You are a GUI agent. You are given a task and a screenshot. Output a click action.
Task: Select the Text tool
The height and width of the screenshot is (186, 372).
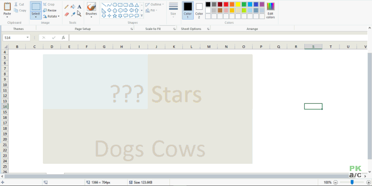click(x=79, y=7)
